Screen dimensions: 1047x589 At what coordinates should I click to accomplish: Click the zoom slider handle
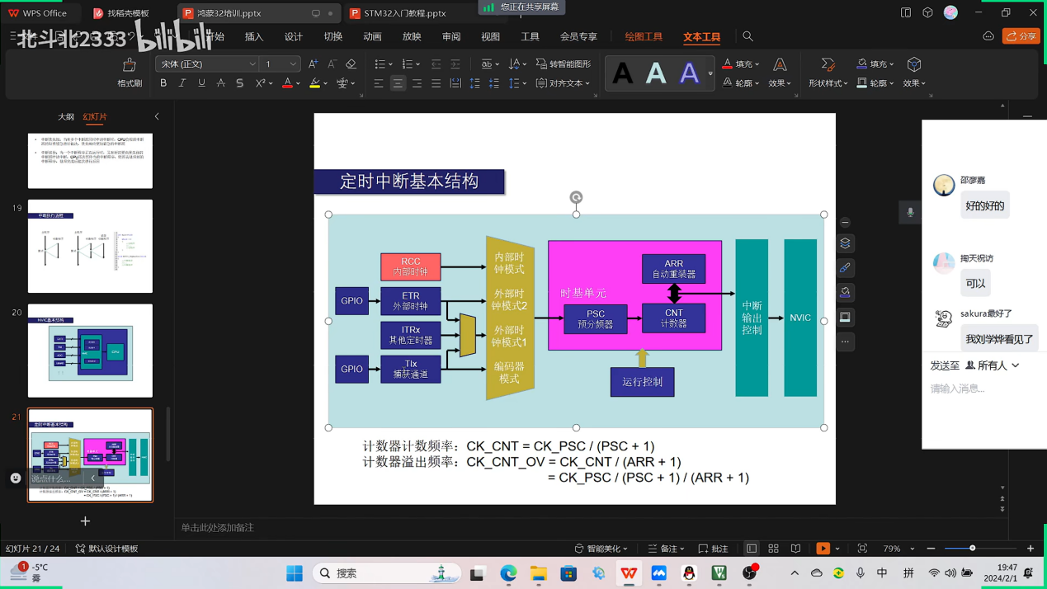973,549
